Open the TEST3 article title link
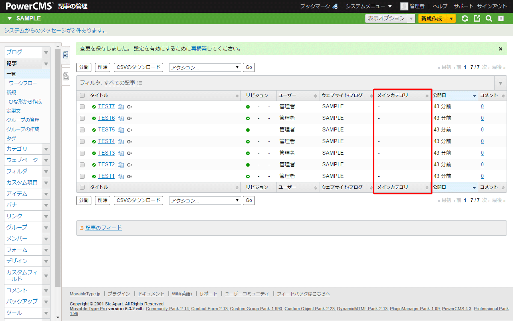Screen dimensions: 513x321 [x=106, y=153]
